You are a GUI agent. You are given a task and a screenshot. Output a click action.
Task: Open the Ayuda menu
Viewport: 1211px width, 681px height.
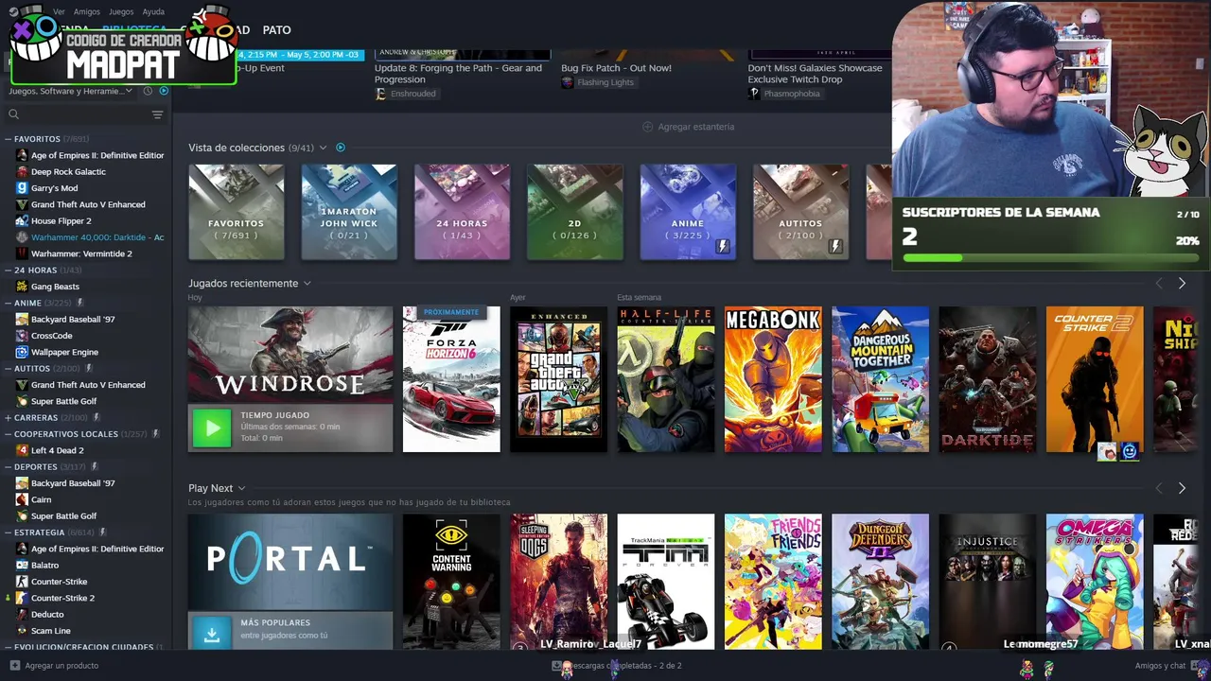(x=153, y=12)
